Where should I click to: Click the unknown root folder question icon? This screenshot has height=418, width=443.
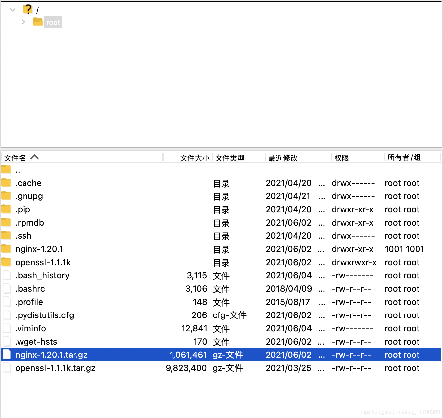28,9
